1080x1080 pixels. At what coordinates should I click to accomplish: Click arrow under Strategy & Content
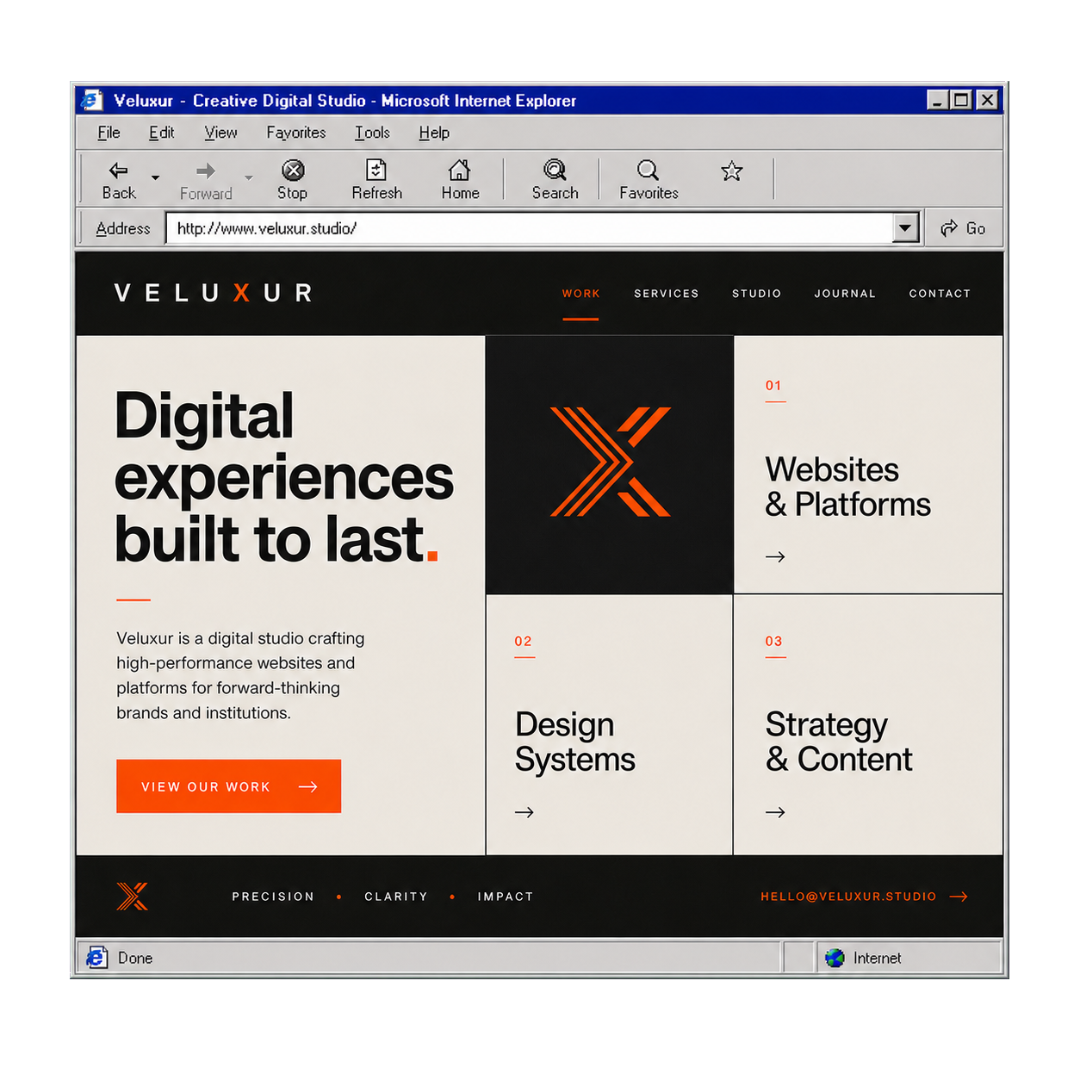(x=775, y=812)
